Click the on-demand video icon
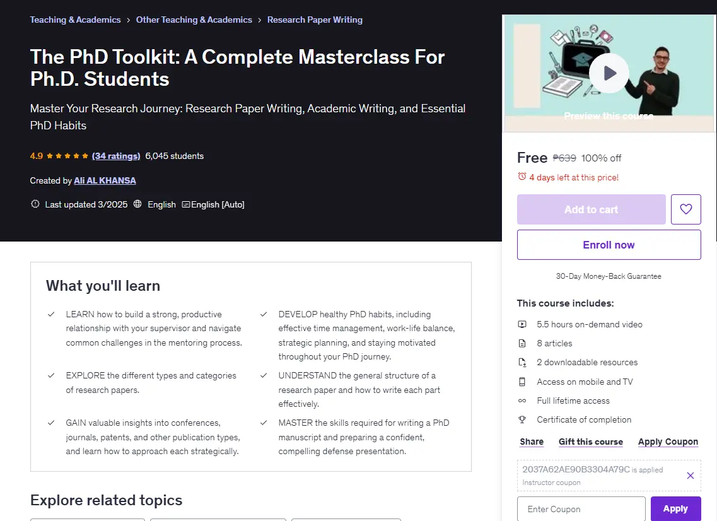The width and height of the screenshot is (717, 521). (522, 324)
